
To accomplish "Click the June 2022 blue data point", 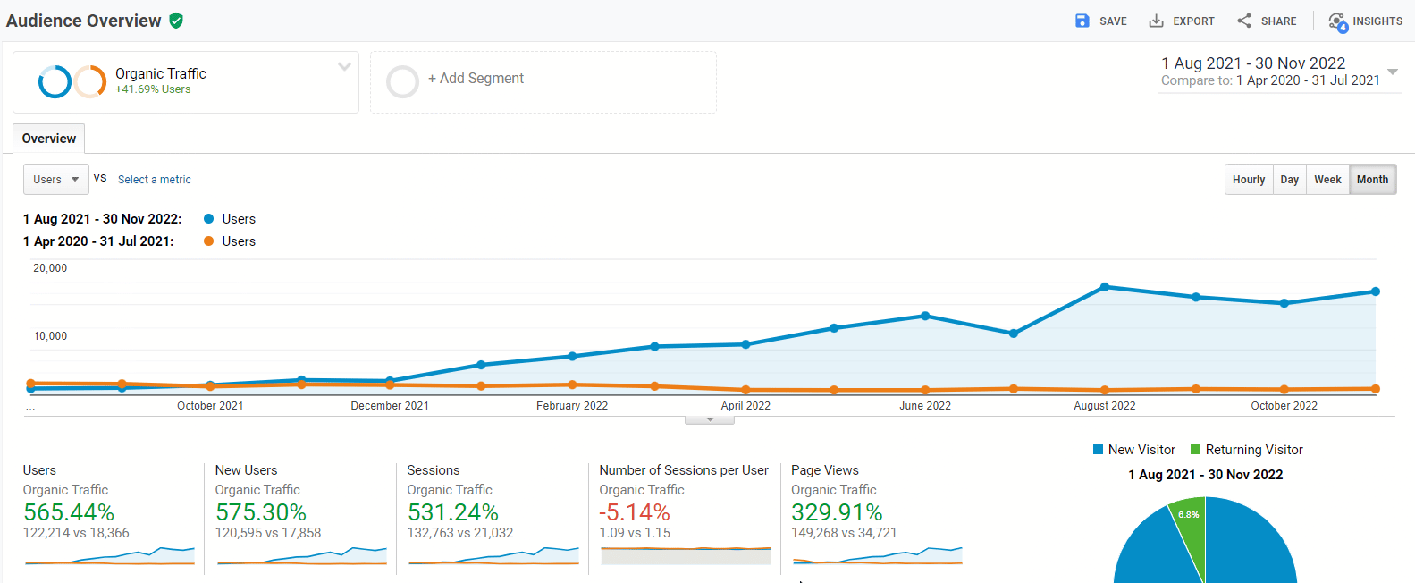I will 925,316.
